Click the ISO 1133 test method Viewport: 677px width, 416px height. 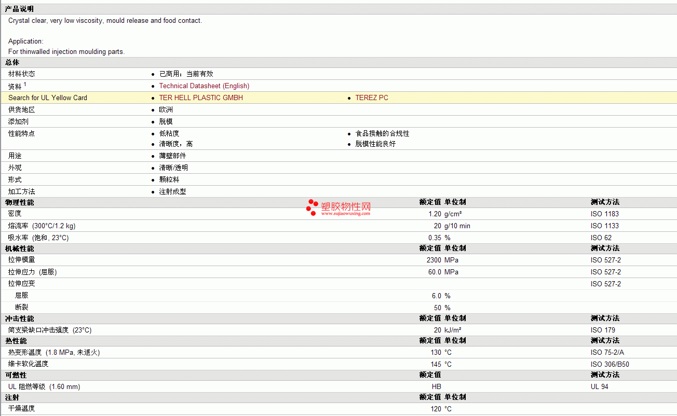605,226
